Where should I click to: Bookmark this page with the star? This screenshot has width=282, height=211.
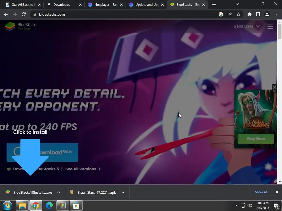[238, 14]
